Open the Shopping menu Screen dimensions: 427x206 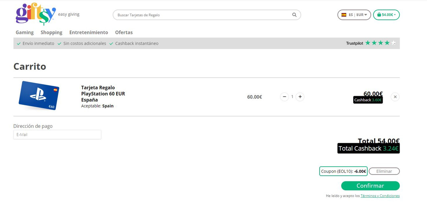click(x=51, y=32)
